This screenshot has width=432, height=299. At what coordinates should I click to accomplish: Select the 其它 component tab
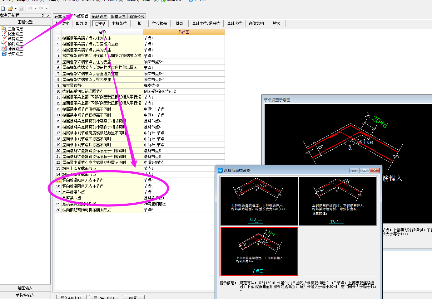coord(276,23)
